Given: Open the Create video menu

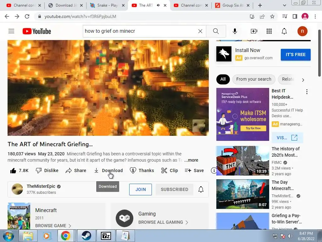Looking at the screenshot, I should [254, 31].
